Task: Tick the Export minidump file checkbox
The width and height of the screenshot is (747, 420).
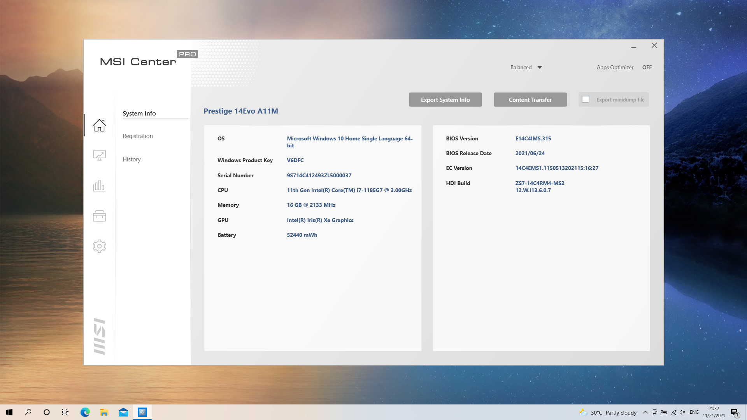Action: pos(586,100)
